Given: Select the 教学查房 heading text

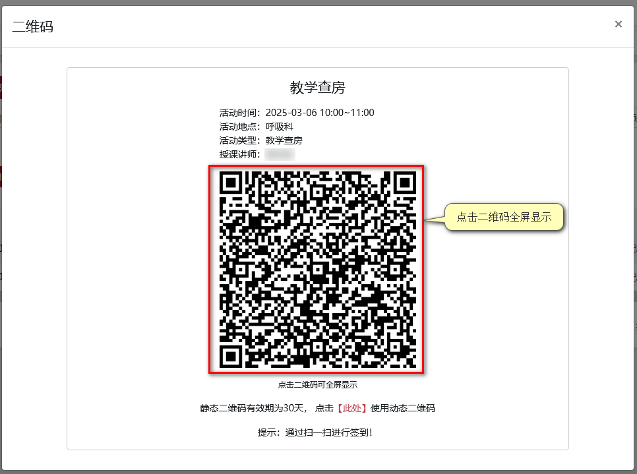Looking at the screenshot, I should [x=317, y=87].
